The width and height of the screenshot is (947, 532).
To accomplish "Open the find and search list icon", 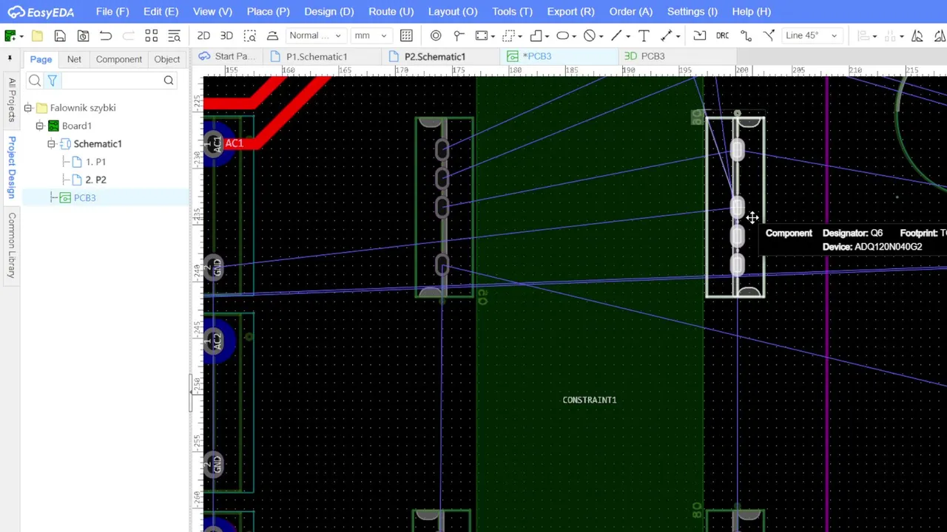I will coord(175,35).
